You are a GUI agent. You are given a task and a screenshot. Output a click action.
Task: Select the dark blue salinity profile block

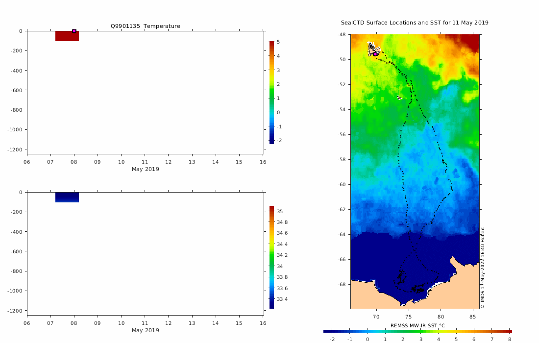click(67, 197)
